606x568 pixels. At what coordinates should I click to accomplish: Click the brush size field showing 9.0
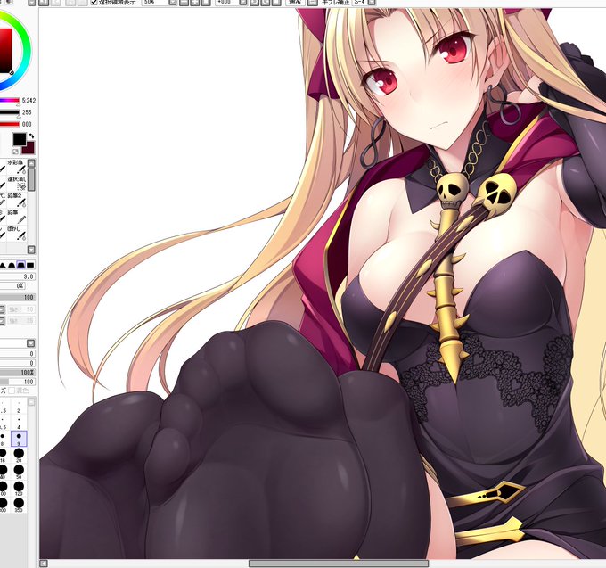pyautogui.click(x=18, y=276)
